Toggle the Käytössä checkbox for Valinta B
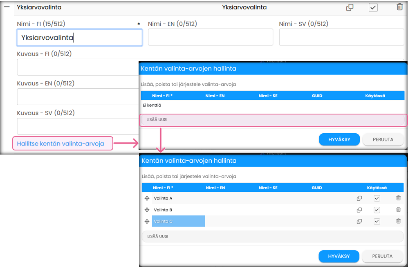 point(377,210)
